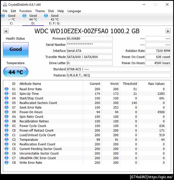Open the Edit menu
Image resolution: width=174 pixels, height=180 pixels.
click(x=13, y=11)
